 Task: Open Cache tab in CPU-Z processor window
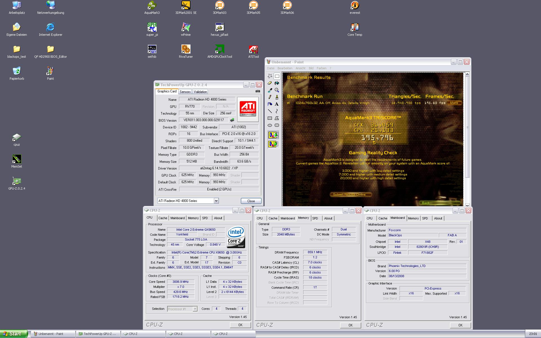[x=163, y=218]
